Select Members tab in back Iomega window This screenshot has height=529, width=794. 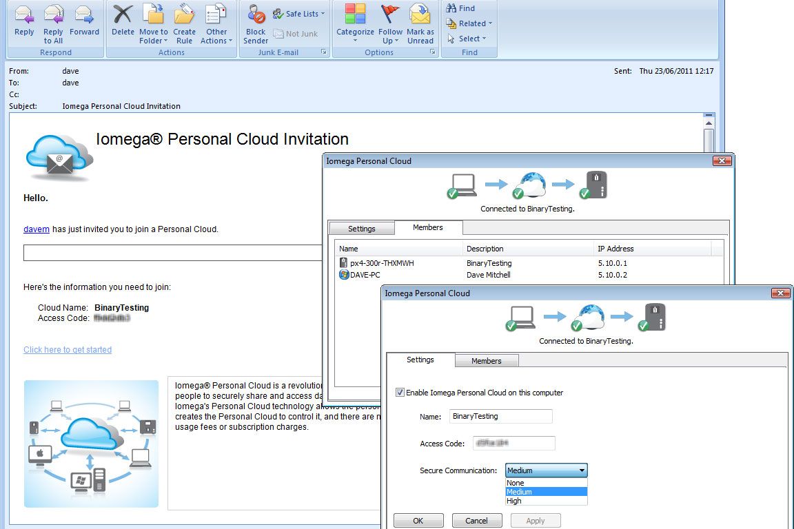(428, 228)
